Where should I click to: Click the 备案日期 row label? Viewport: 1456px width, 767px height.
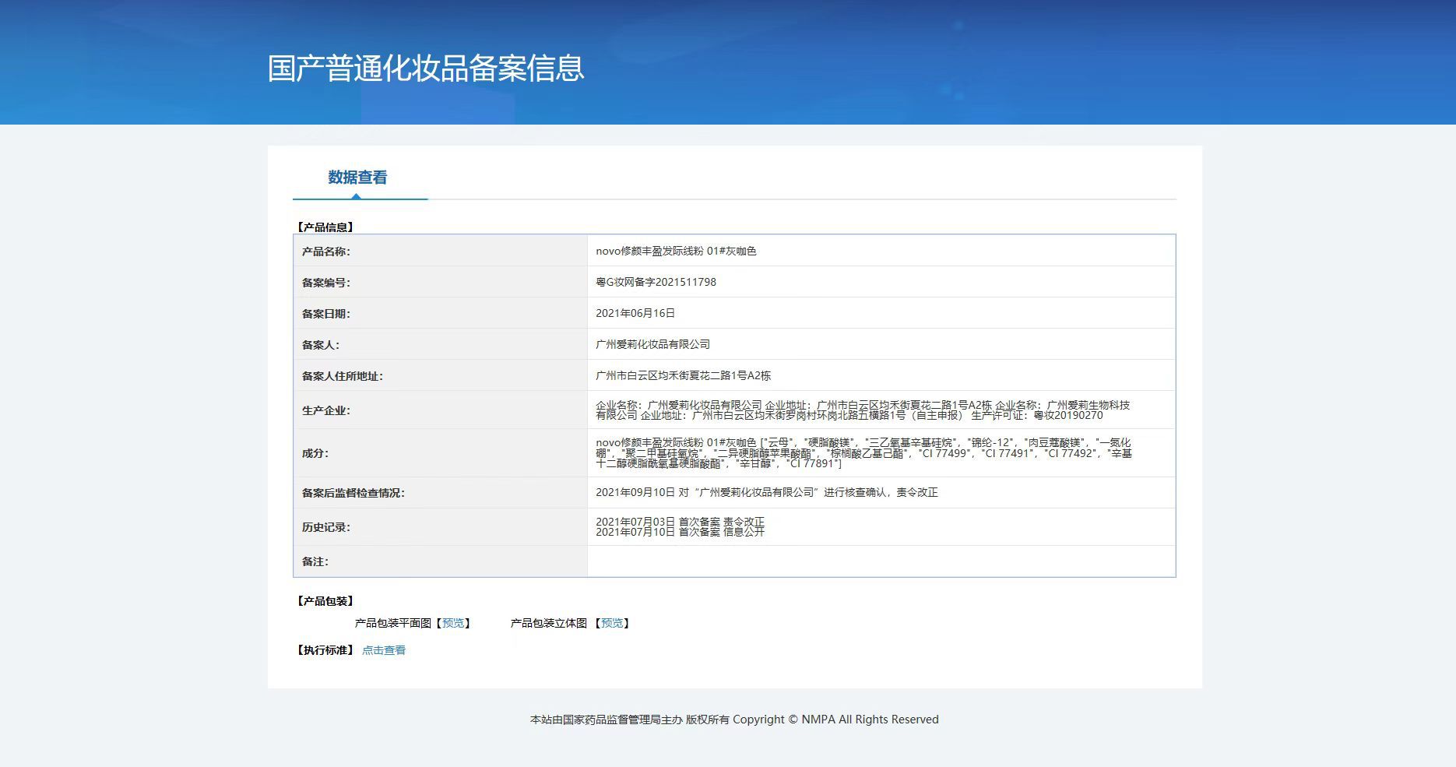click(x=326, y=314)
